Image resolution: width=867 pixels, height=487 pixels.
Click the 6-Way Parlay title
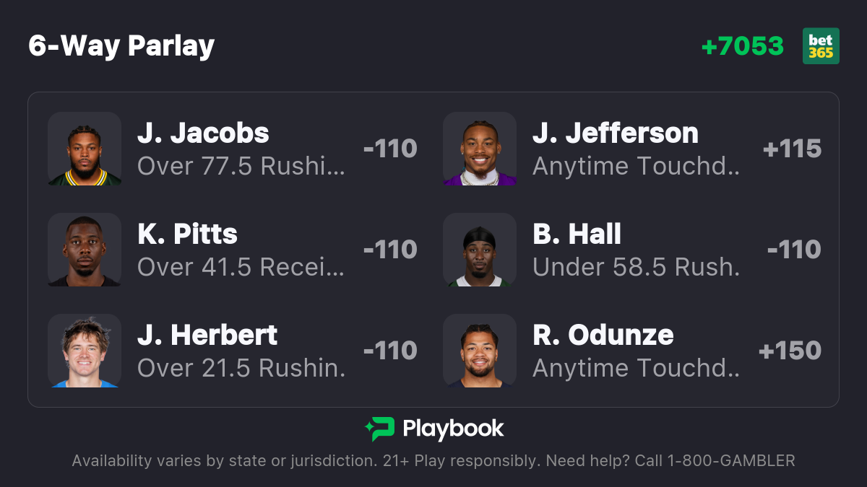[121, 46]
